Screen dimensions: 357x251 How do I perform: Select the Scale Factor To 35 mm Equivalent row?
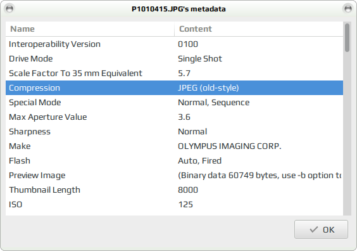[x=175, y=73]
